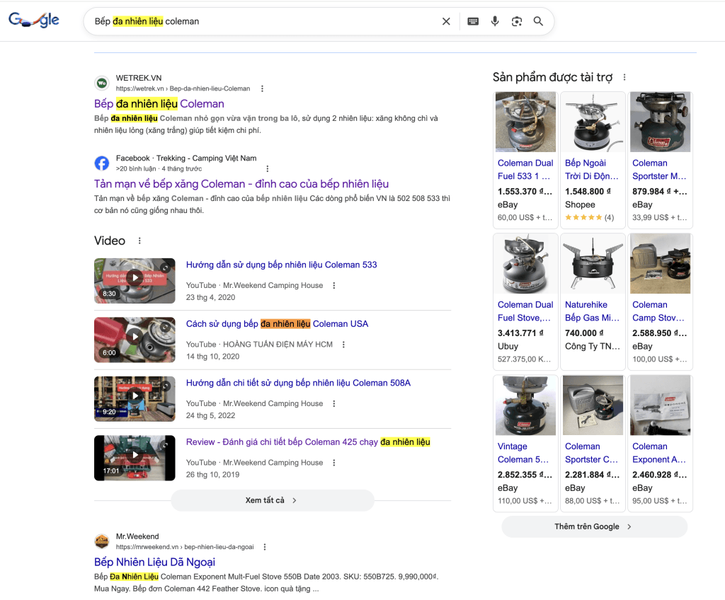Screen dimensions: 725x600
Task: Open three-dot menu for Mr.Weekend result
Action: [x=265, y=547]
